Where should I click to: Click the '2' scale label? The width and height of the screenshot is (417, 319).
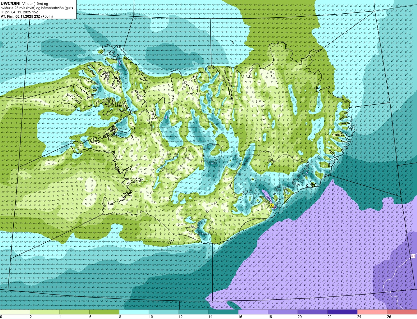point(31,317)
